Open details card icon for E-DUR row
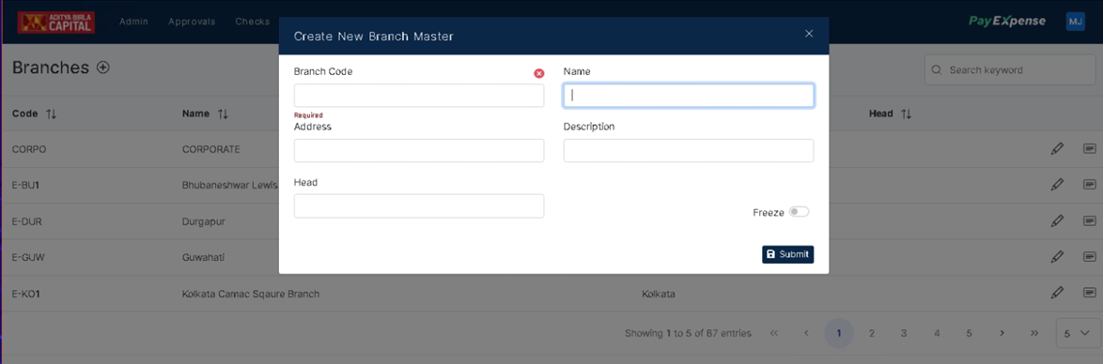 click(1089, 220)
